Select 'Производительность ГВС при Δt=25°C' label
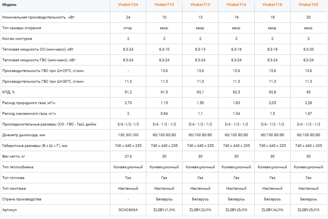Screen dimensions: 328x219 click(43, 71)
